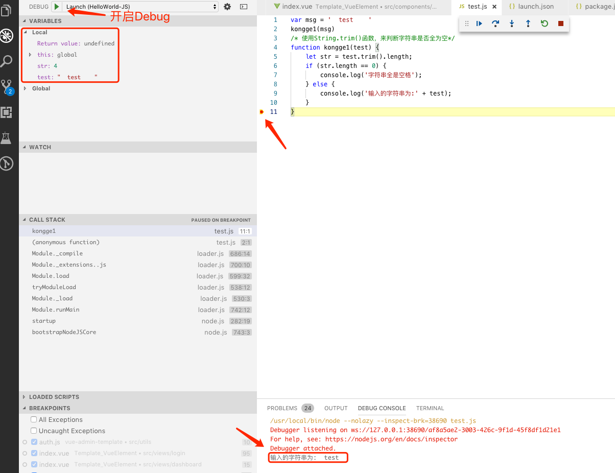Open Extensions view in activity bar

6,112
